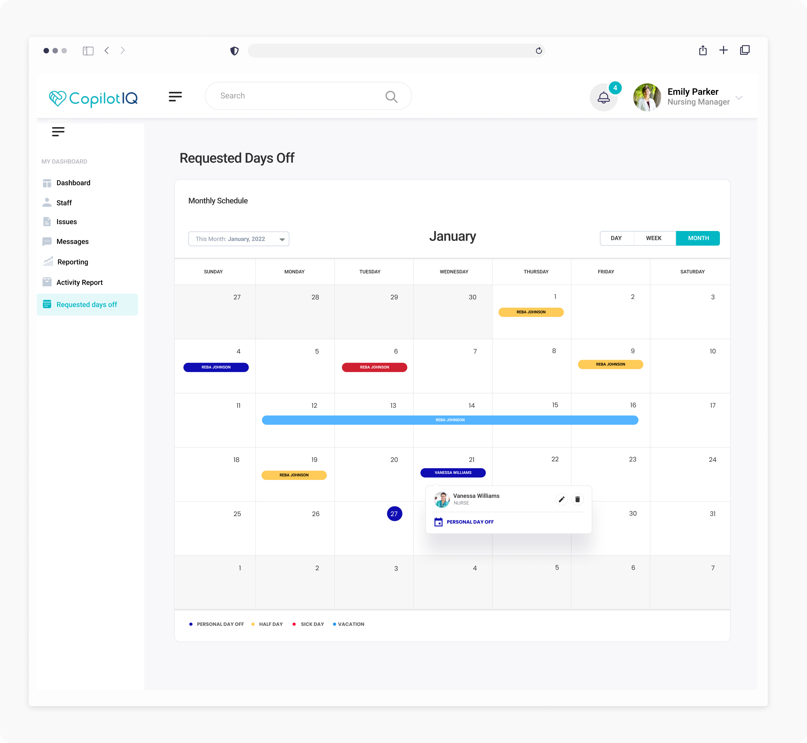Open Staff in the sidebar

click(64, 203)
